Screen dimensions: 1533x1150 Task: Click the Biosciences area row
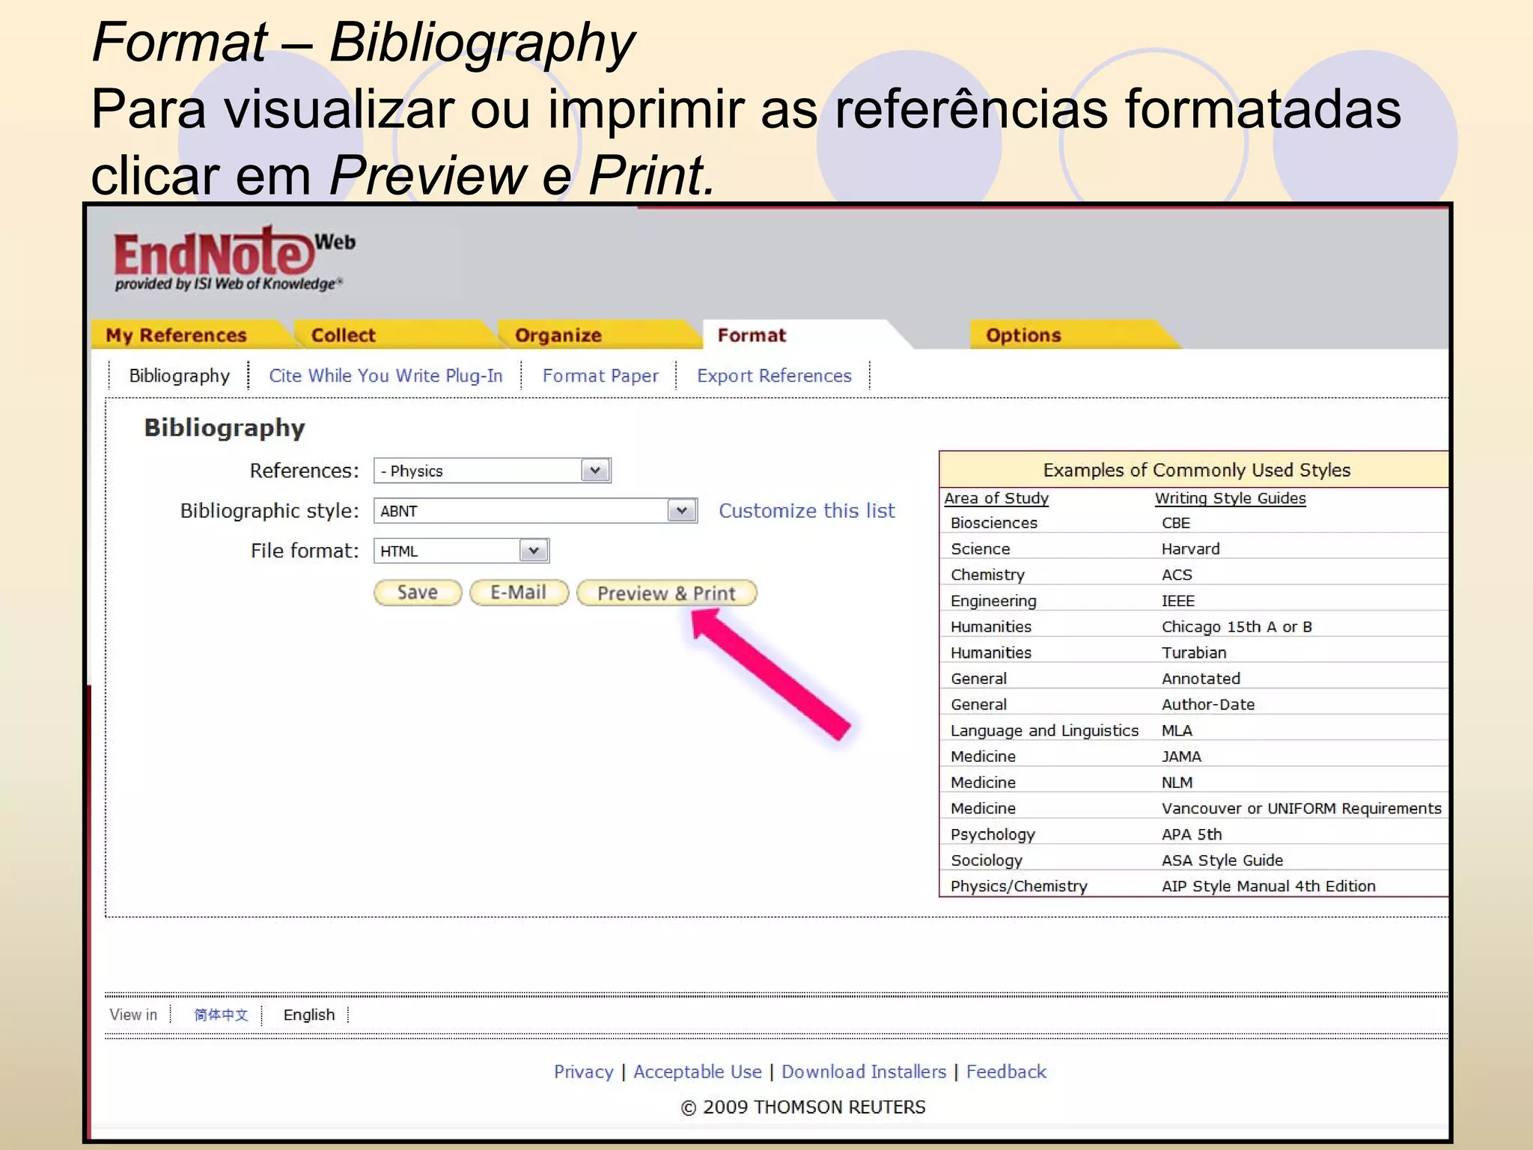pyautogui.click(x=994, y=523)
